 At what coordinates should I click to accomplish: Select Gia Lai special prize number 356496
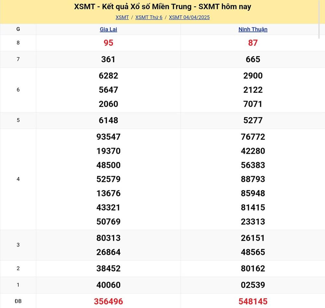pos(108,301)
